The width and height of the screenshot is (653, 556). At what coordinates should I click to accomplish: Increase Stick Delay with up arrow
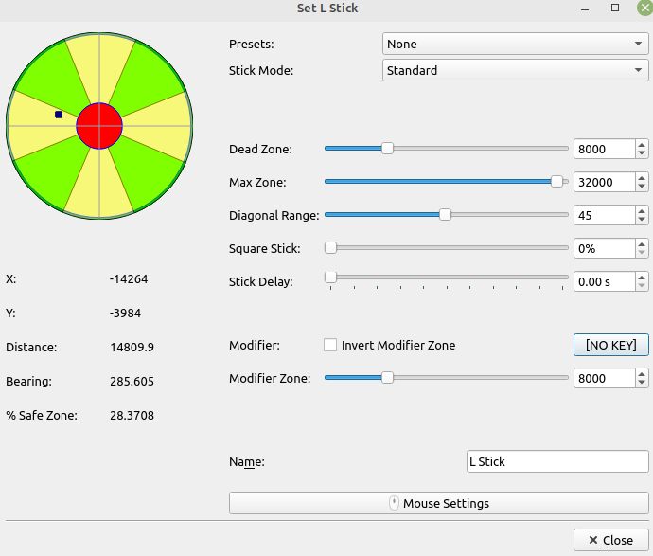pos(642,278)
